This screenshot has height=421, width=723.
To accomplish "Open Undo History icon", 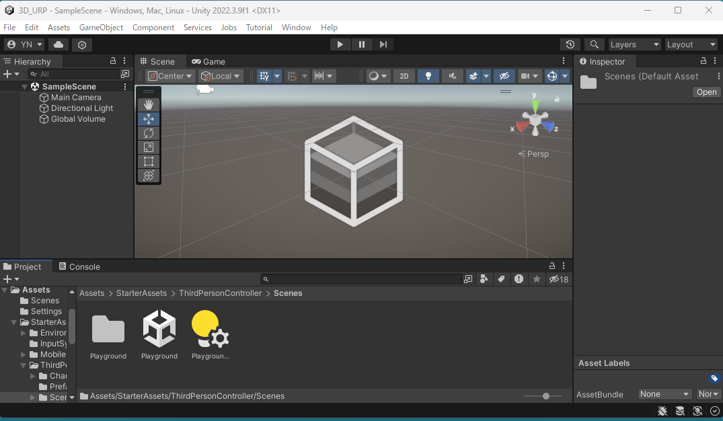I will [x=570, y=44].
